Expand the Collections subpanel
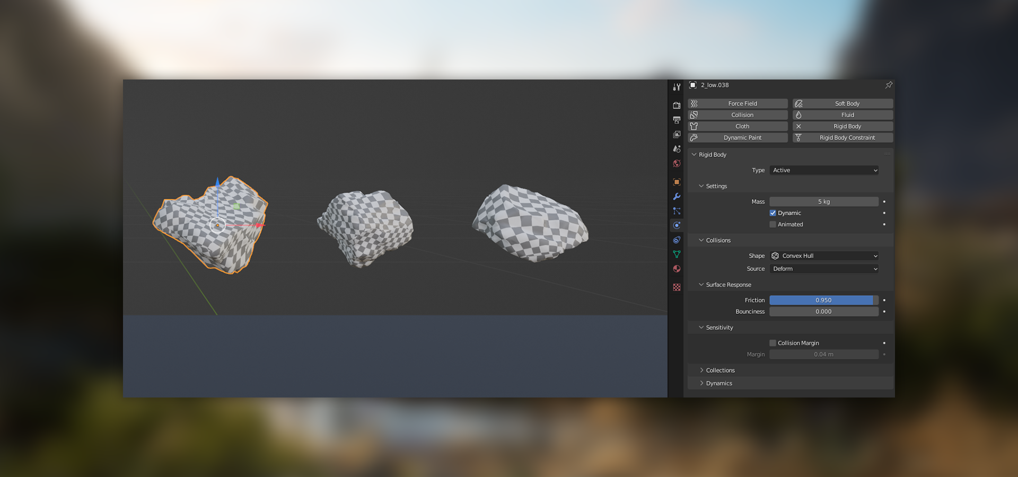Image resolution: width=1018 pixels, height=477 pixels. pos(701,370)
